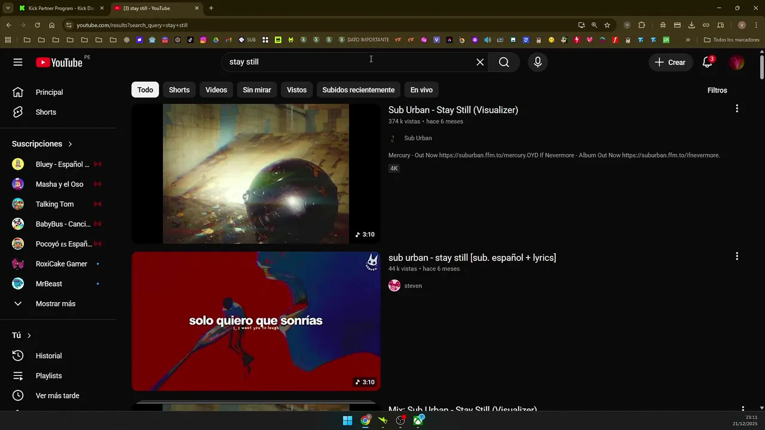Open the YouTube account avatar menu
Image resolution: width=765 pixels, height=430 pixels.
click(737, 62)
